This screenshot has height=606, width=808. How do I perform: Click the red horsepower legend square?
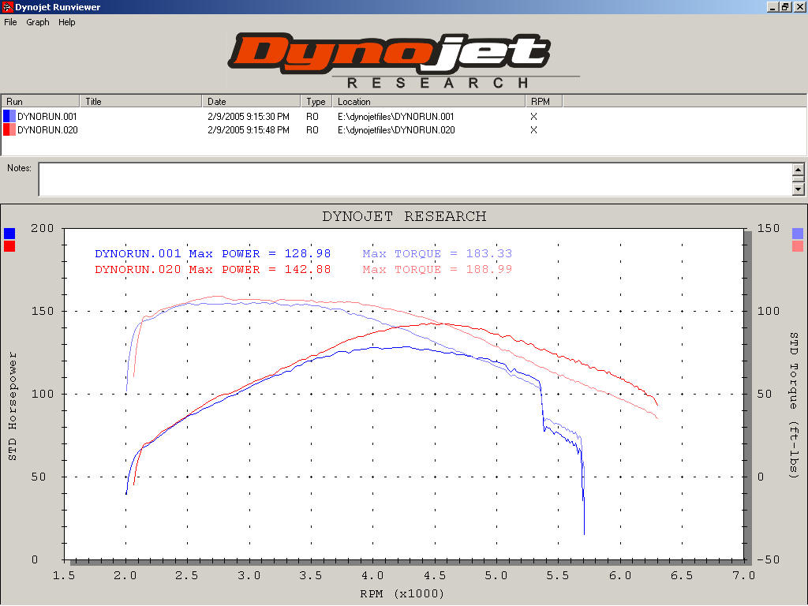(x=9, y=246)
